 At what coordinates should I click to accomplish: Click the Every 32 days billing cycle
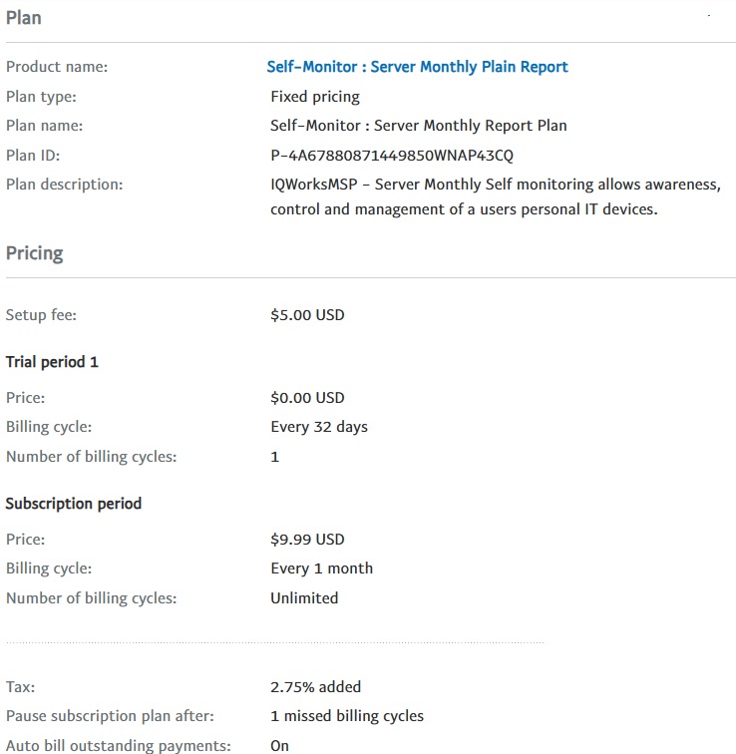point(319,427)
